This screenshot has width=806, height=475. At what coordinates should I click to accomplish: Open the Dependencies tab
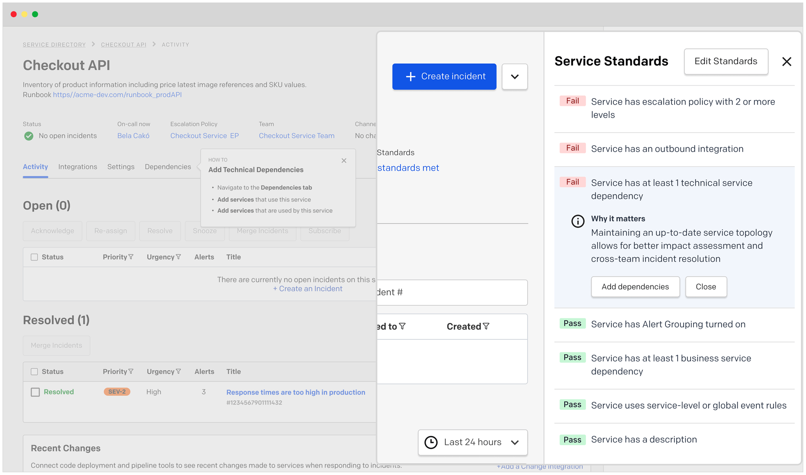coord(168,167)
